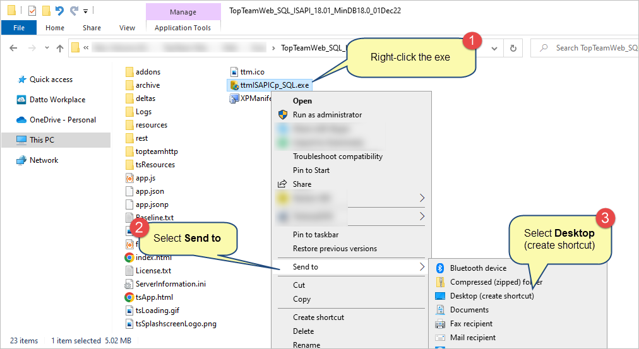The image size is (639, 349).
Task: Click the Properties checkmark icon in title bar
Action: [x=32, y=11]
